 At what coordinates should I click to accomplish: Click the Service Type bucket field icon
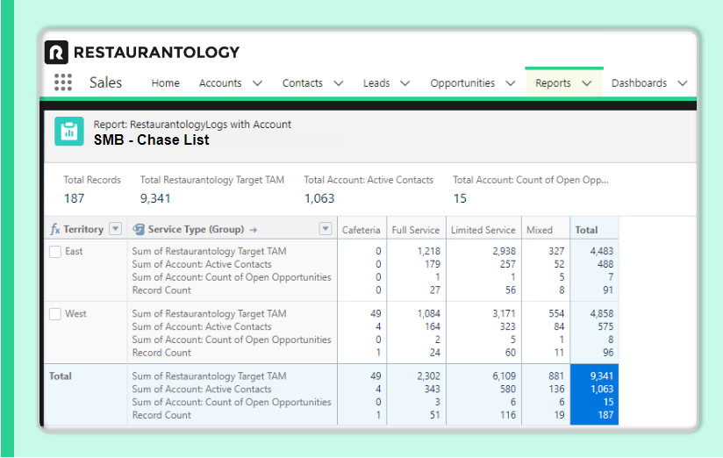[x=139, y=229]
